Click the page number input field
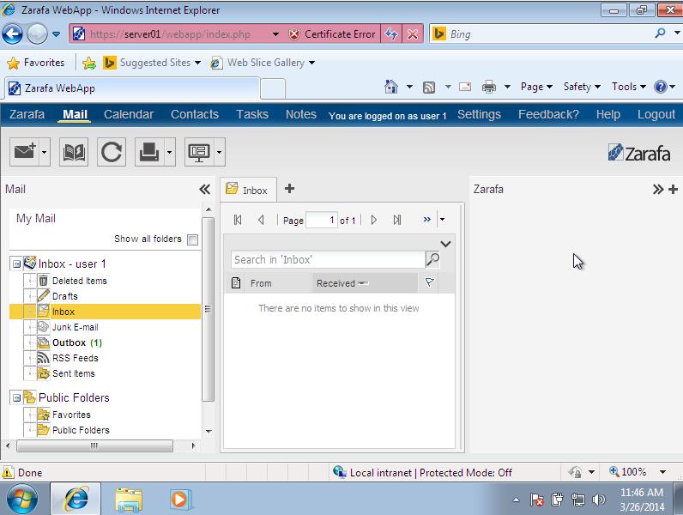Screen dimensions: 683x515 322,220
